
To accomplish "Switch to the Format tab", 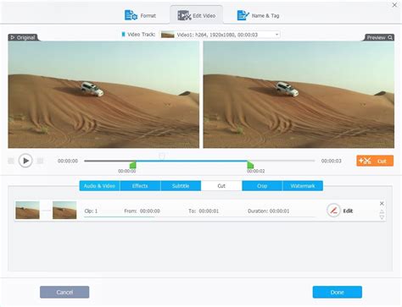I will [x=140, y=15].
